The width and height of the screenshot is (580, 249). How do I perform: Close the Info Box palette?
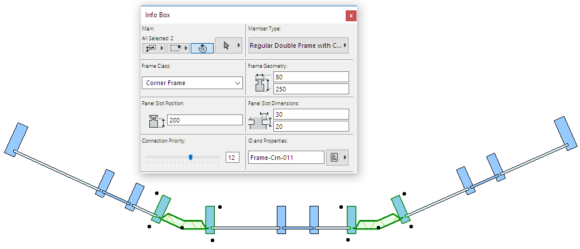click(x=351, y=16)
